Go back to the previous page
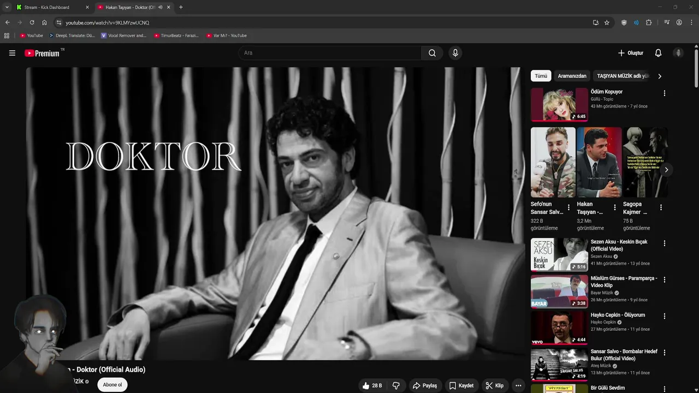The height and width of the screenshot is (393, 699). (7, 22)
